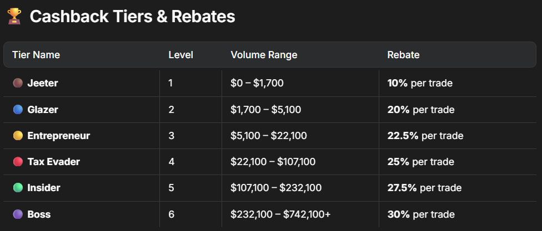This screenshot has height=231, width=542.
Task: Click the 30% per trade rebate
Action: coord(420,214)
